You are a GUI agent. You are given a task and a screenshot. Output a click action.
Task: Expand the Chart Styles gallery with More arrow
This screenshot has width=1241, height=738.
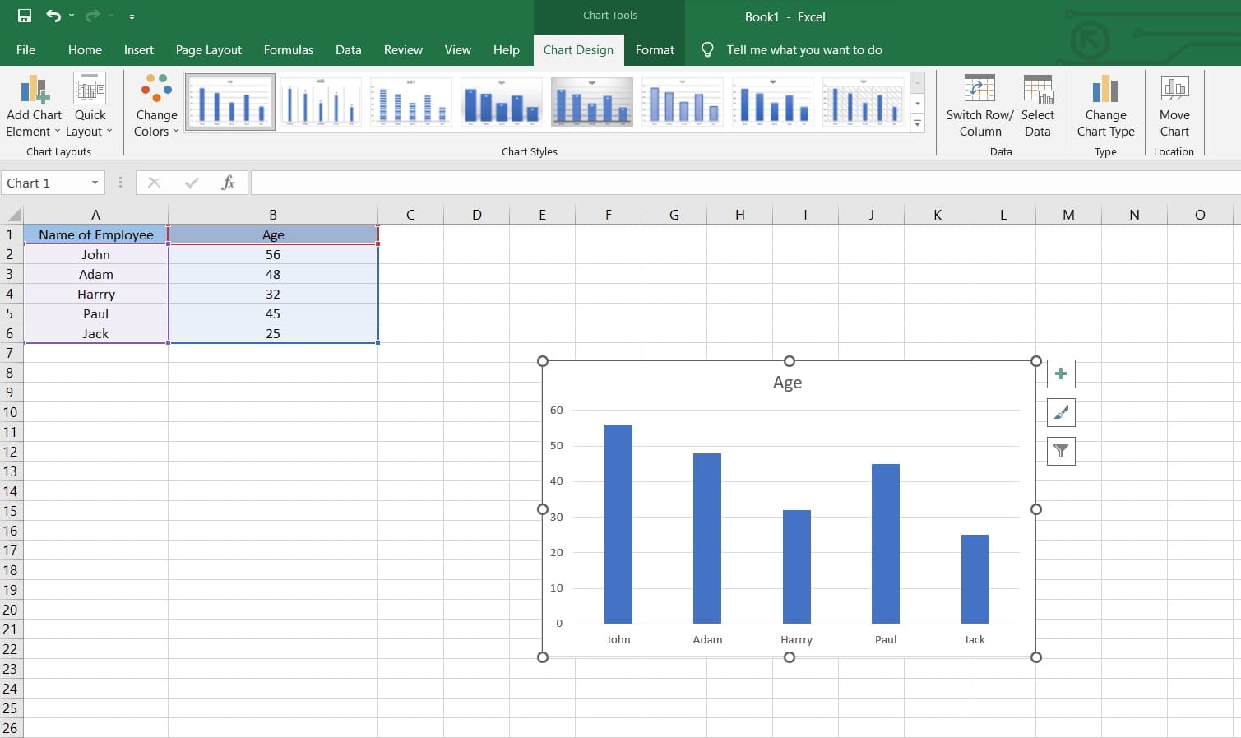(917, 123)
